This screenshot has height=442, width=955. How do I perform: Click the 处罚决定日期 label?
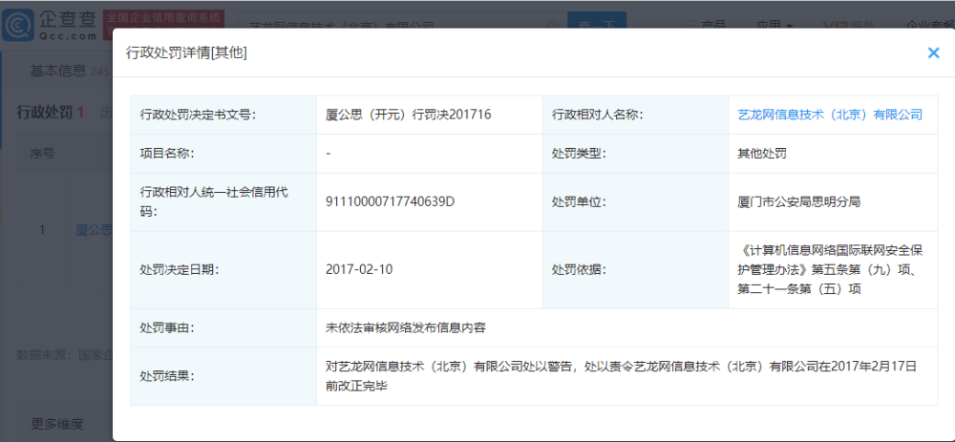(x=180, y=269)
